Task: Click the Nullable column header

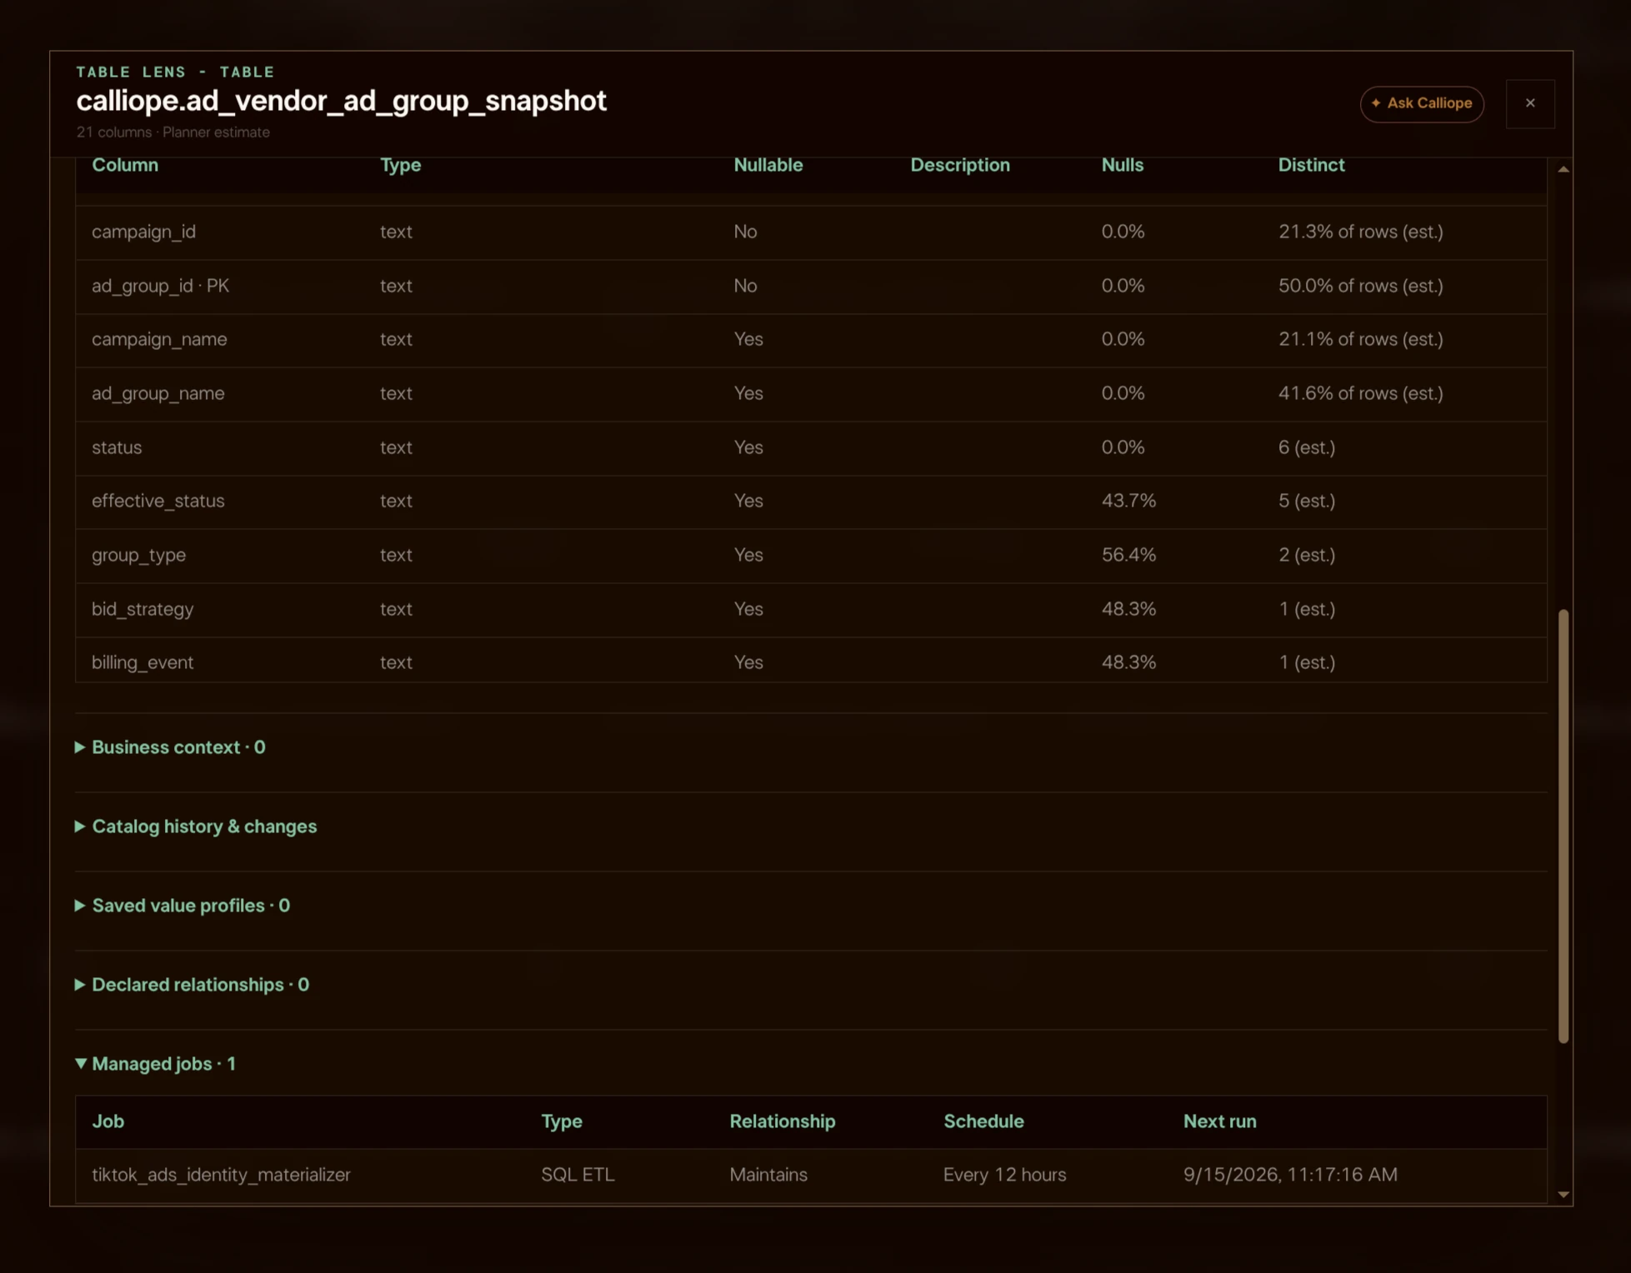Action: [768, 165]
